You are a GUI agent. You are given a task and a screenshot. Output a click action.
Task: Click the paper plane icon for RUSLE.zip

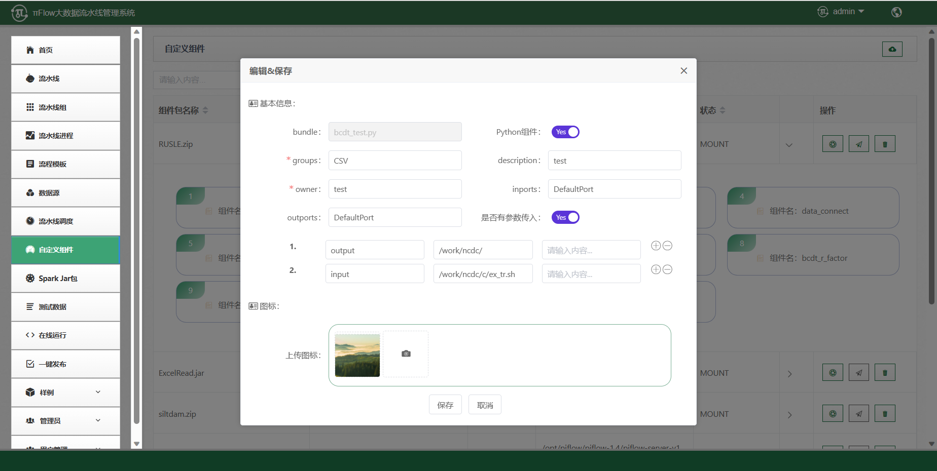tap(859, 144)
